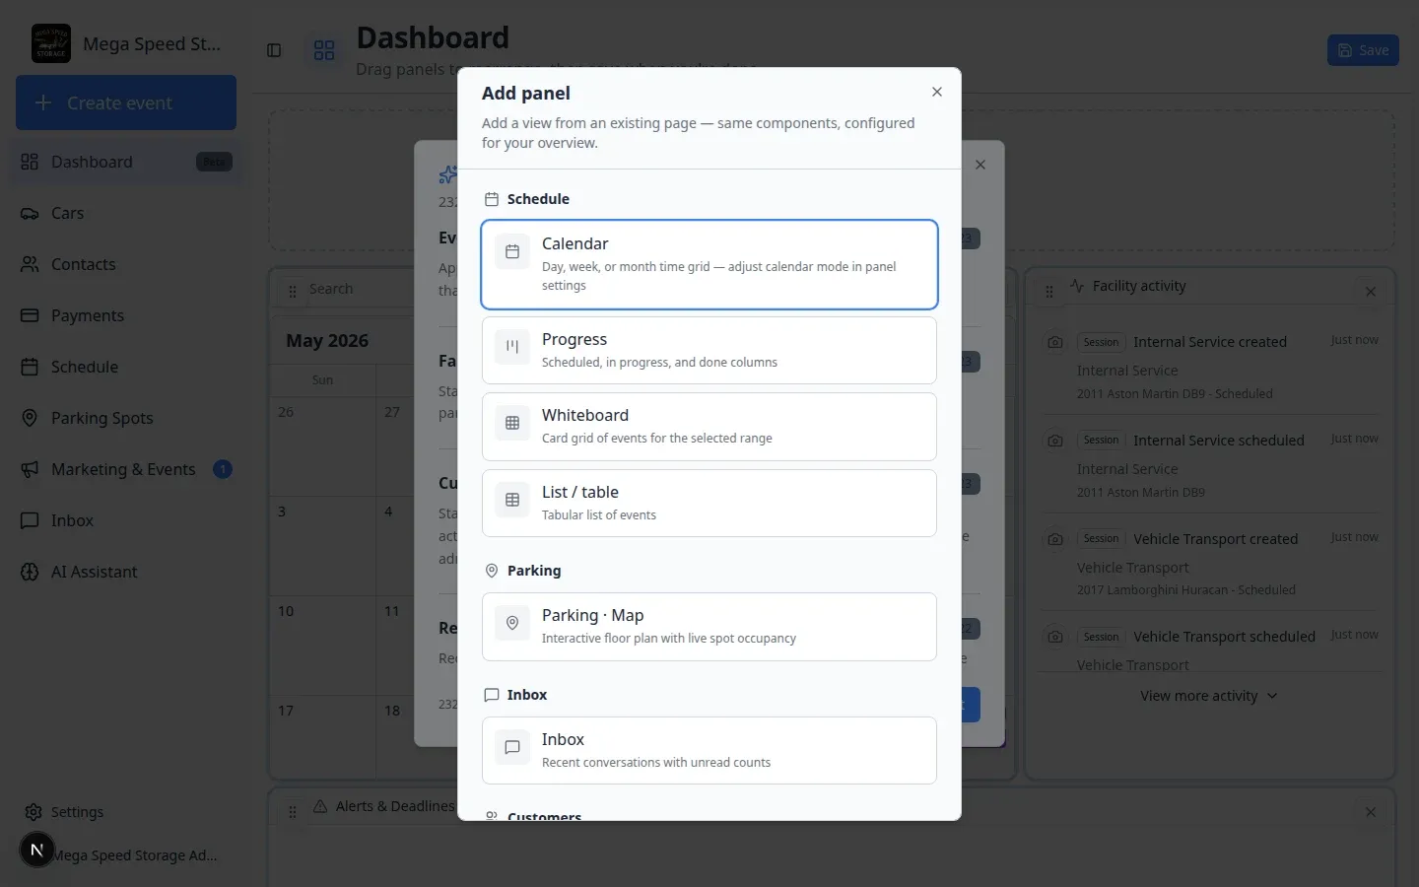This screenshot has height=887, width=1419.
Task: Navigate to Schedule in the sidebar
Action: (126, 367)
